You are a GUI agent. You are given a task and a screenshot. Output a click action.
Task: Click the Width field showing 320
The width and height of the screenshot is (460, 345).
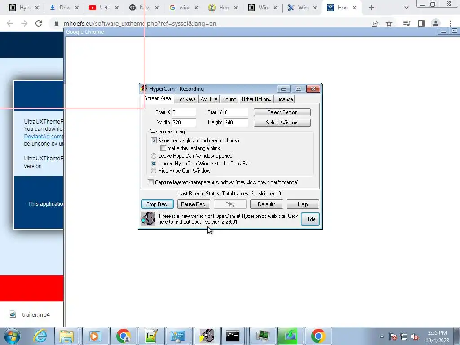click(x=184, y=122)
